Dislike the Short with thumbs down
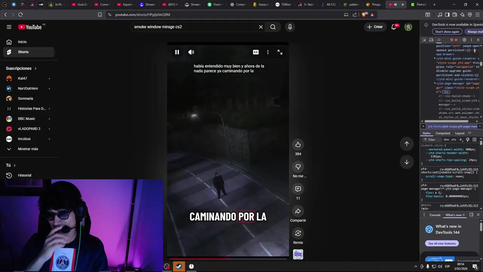This screenshot has height=272, width=483. (298, 167)
